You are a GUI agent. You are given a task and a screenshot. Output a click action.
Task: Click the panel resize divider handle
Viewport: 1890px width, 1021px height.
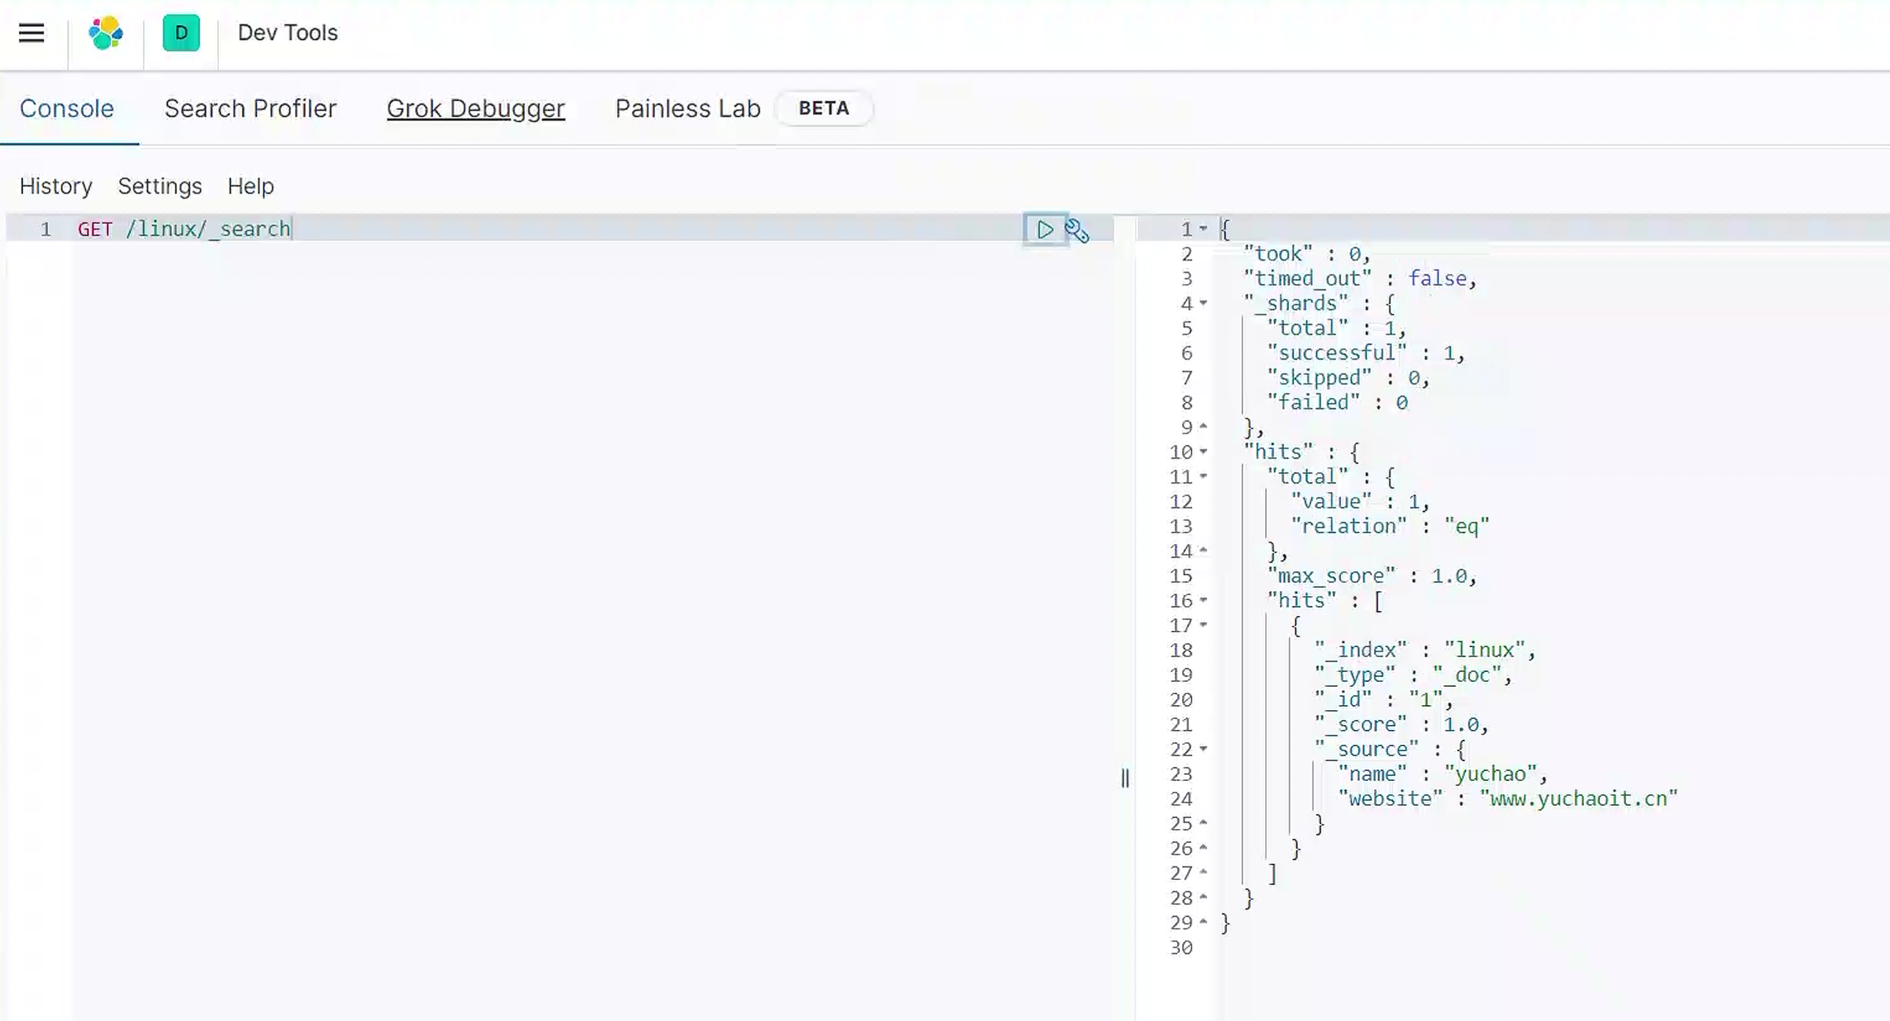(x=1125, y=778)
